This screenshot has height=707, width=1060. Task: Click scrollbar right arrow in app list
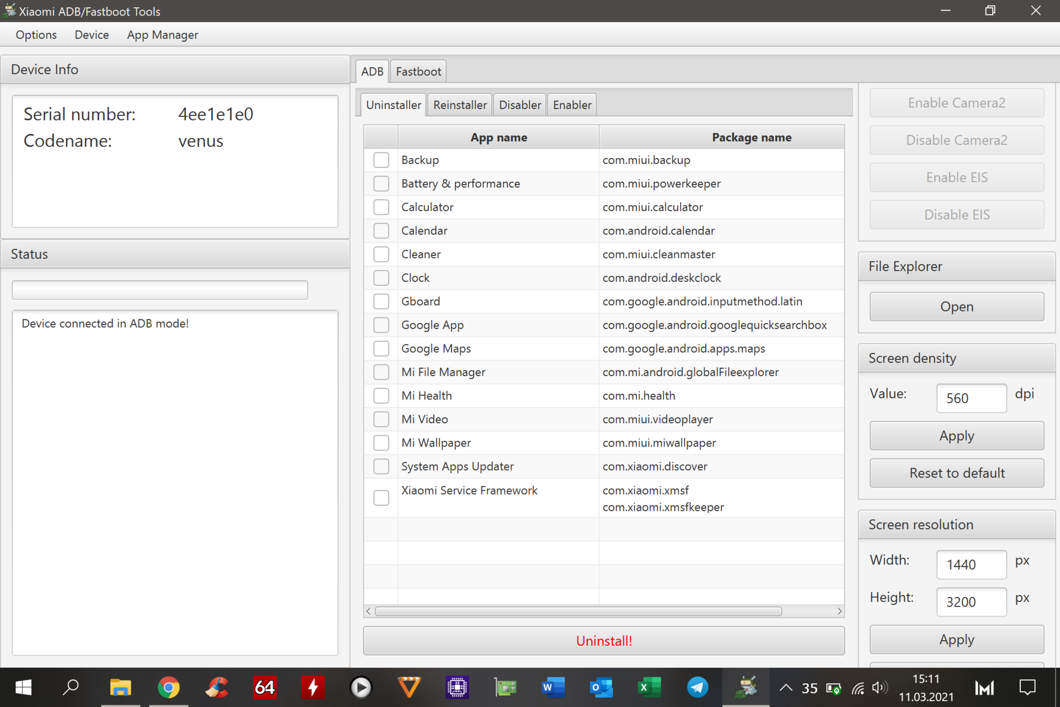point(839,611)
